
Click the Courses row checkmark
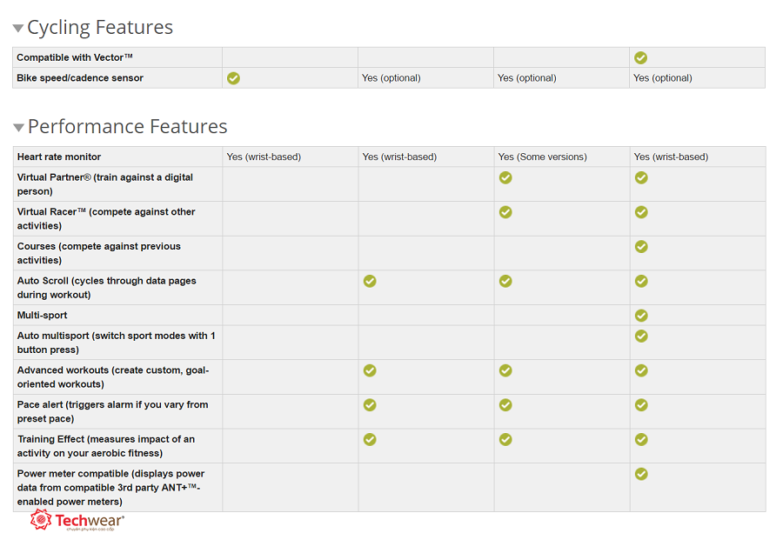pos(641,247)
